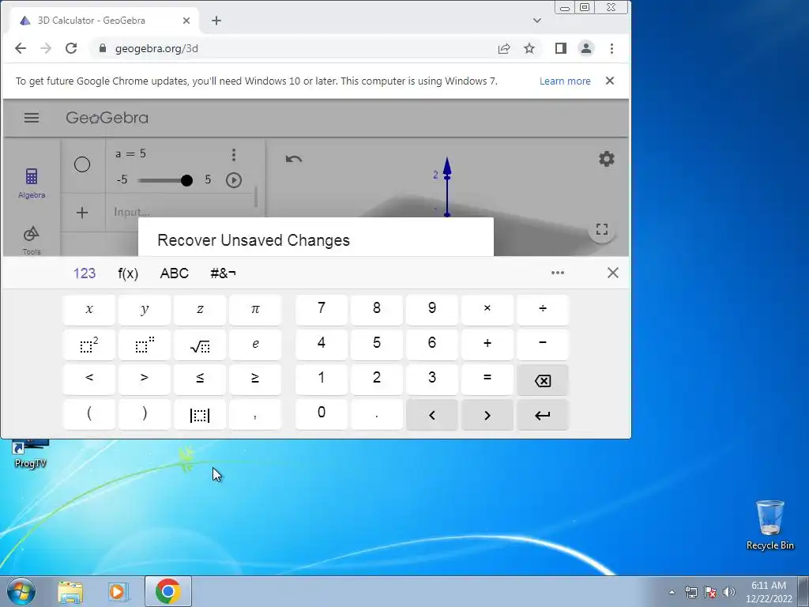Viewport: 809px width, 607px height.
Task: Expand Chrome tab search chevron
Action: pos(537,21)
